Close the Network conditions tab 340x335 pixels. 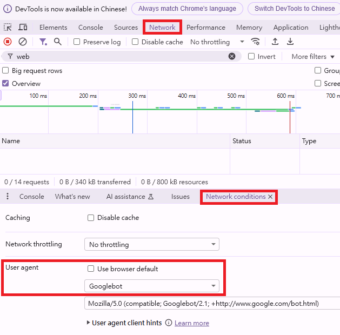pyautogui.click(x=270, y=197)
